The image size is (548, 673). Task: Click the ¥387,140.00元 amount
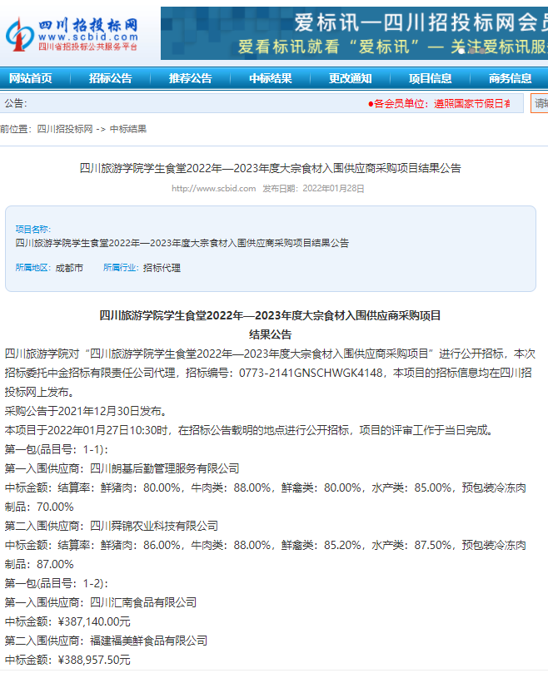pyautogui.click(x=94, y=621)
